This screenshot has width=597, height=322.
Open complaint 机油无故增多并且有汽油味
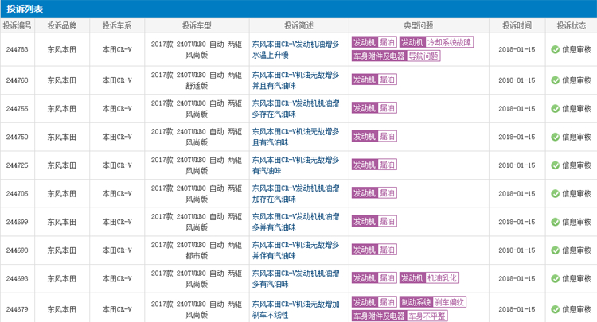pos(295,80)
